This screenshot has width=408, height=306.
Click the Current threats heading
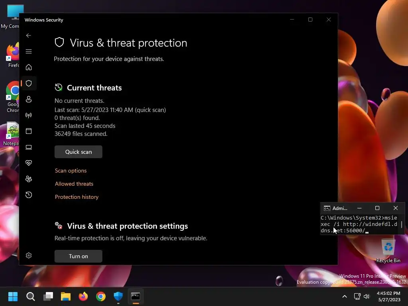tap(94, 88)
